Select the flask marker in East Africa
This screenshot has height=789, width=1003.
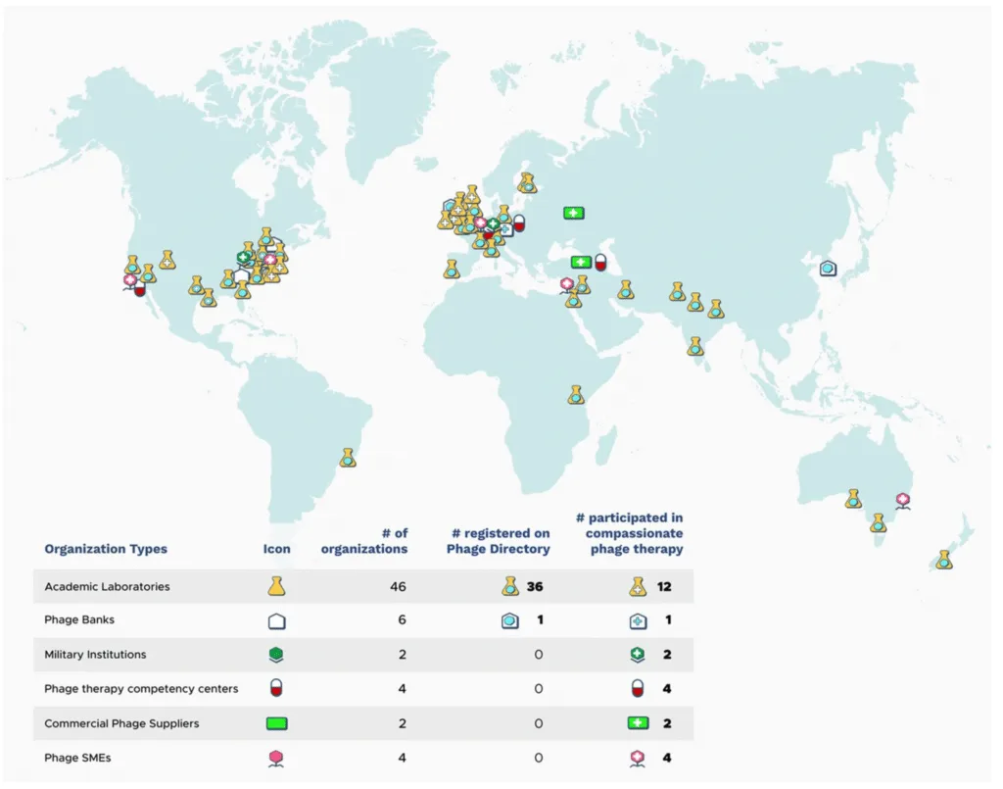(x=576, y=395)
